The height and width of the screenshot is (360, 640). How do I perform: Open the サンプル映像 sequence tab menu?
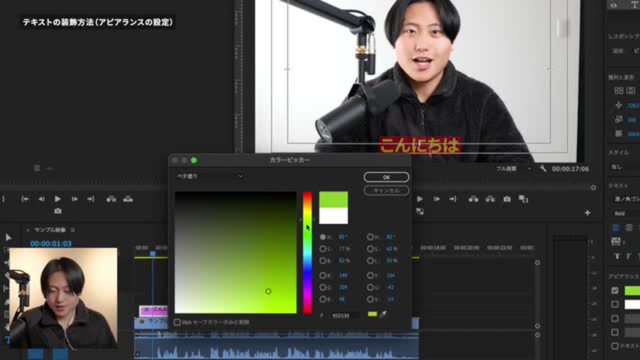pyautogui.click(x=73, y=230)
